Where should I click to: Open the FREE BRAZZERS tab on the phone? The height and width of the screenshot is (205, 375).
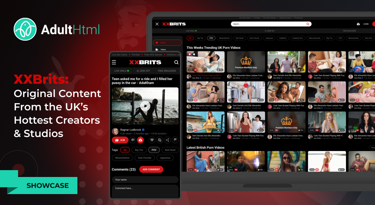click(167, 71)
